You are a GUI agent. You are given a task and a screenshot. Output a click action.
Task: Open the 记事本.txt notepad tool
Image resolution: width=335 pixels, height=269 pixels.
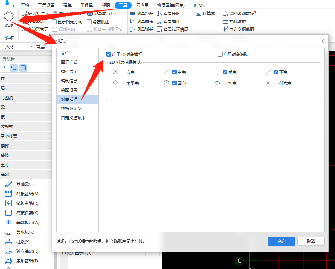100,14
